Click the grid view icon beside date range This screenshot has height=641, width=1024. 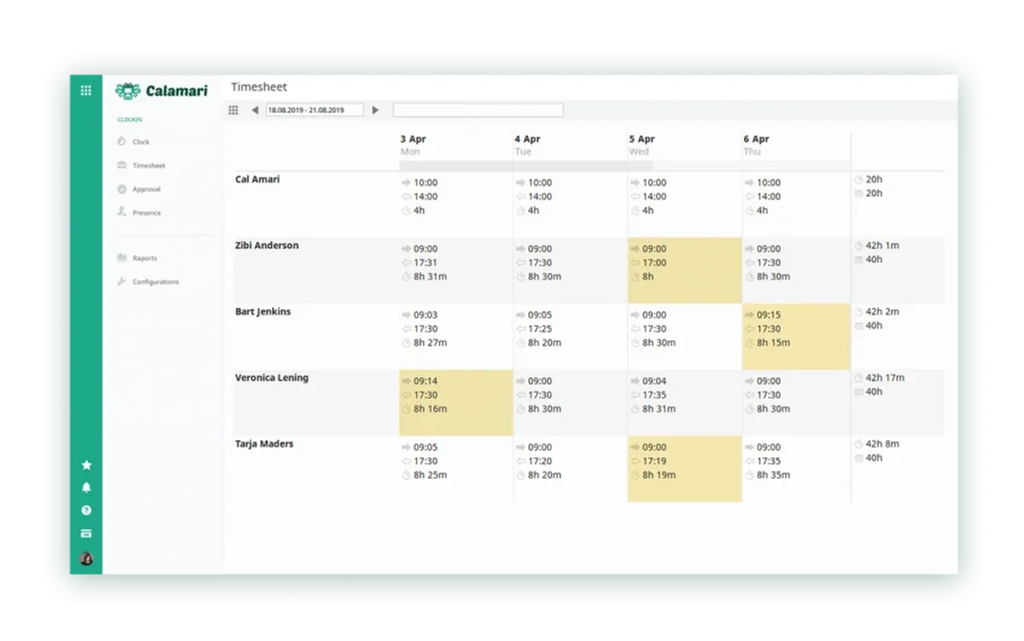click(234, 110)
